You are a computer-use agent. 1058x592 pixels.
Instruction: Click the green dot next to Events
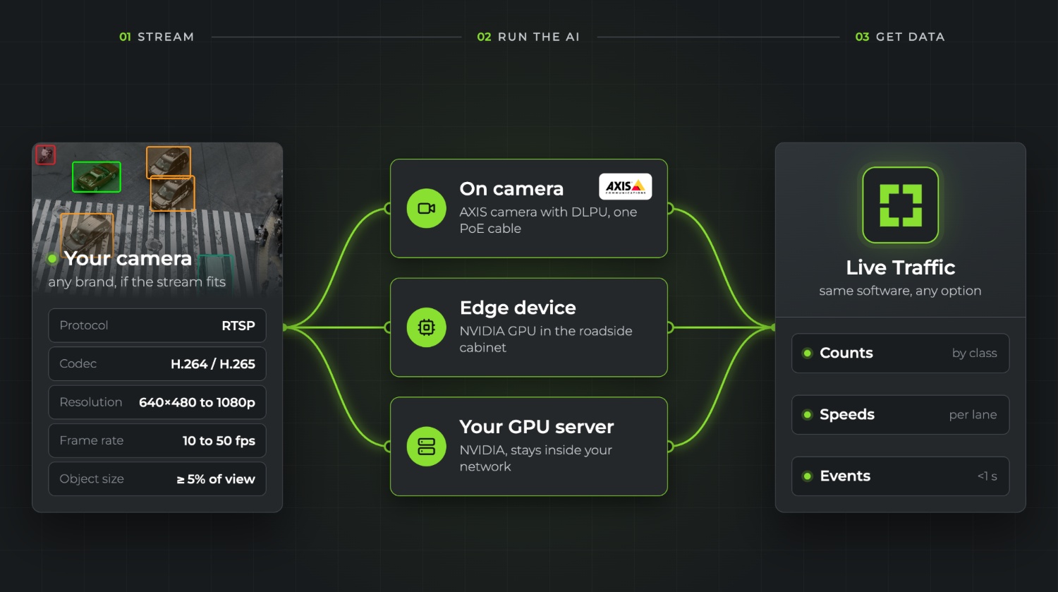(x=807, y=476)
